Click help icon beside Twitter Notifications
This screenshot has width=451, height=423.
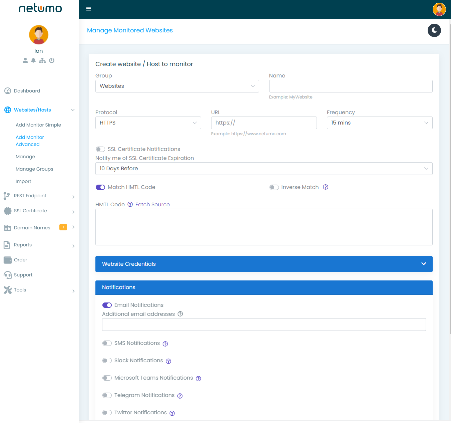[x=172, y=413]
